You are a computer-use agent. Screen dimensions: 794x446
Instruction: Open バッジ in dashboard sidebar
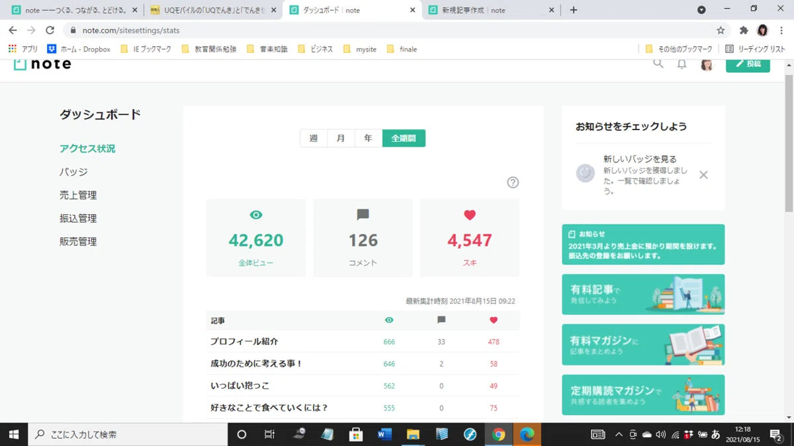(x=73, y=172)
